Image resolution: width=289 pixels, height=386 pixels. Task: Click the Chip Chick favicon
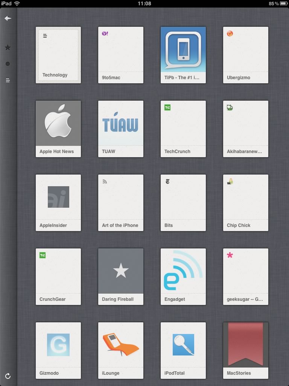pyautogui.click(x=230, y=181)
